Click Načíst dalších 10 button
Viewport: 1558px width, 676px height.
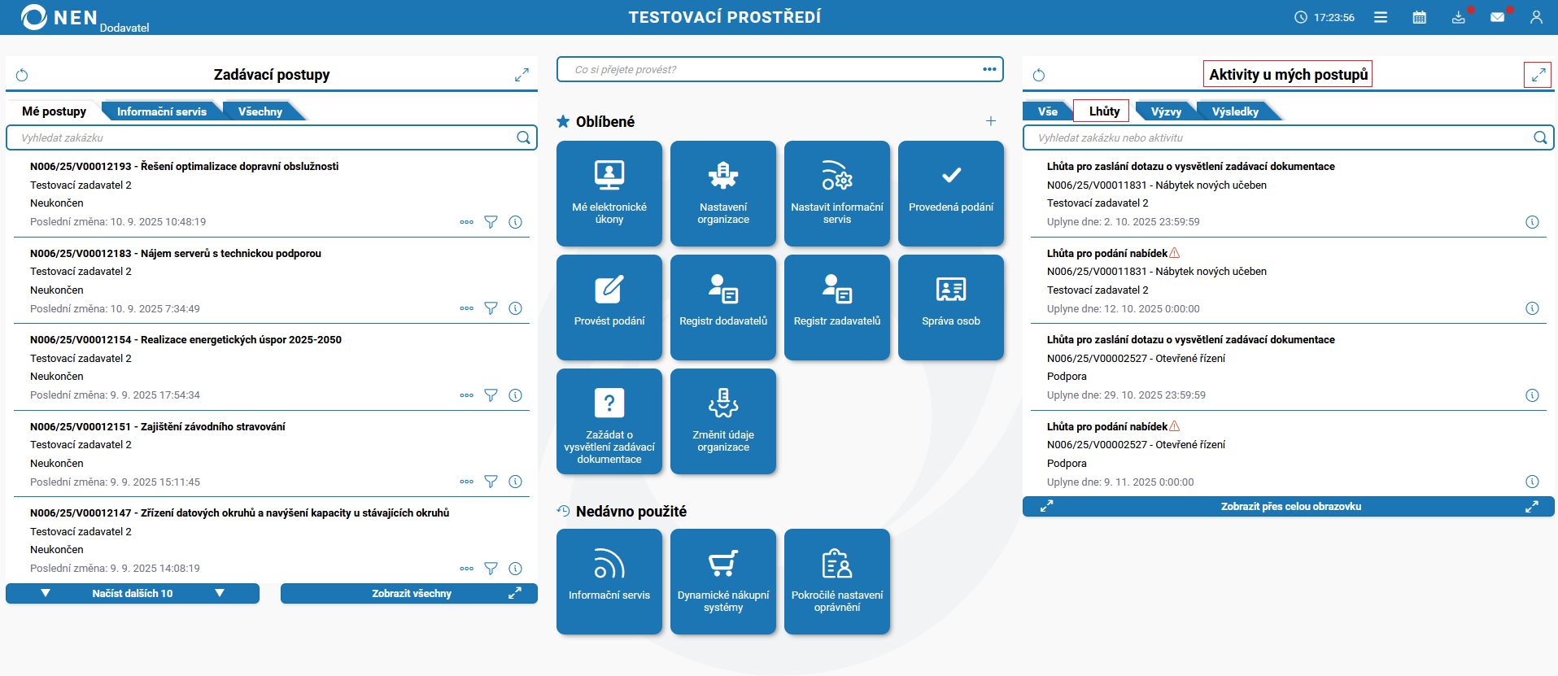[x=133, y=593]
